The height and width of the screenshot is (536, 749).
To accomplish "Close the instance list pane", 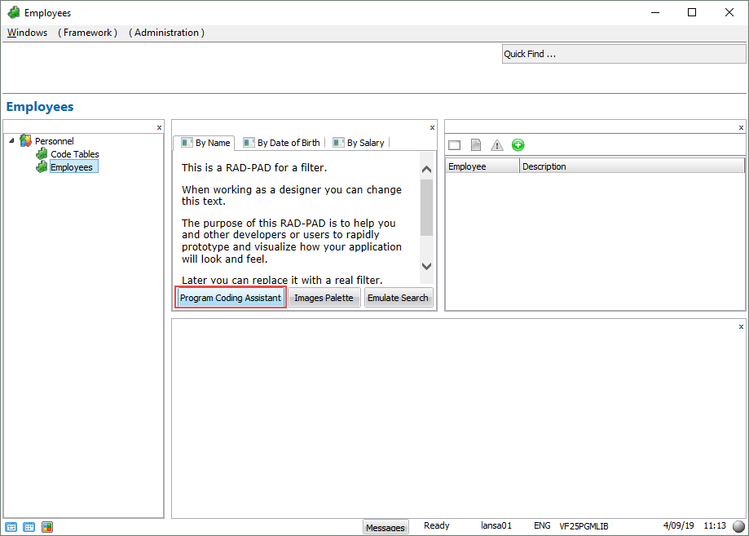I will pos(741,127).
